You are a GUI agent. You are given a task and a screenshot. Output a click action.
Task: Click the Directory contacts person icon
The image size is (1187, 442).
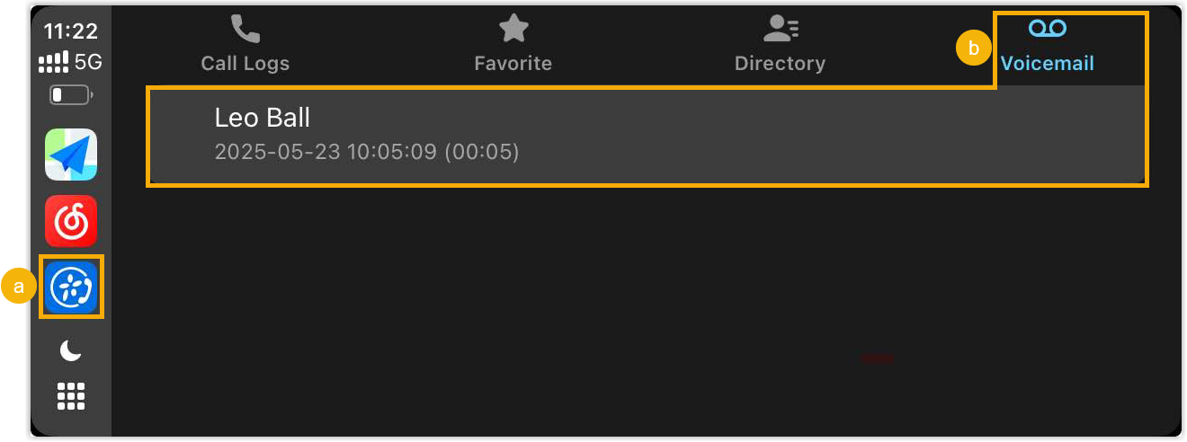(x=780, y=29)
